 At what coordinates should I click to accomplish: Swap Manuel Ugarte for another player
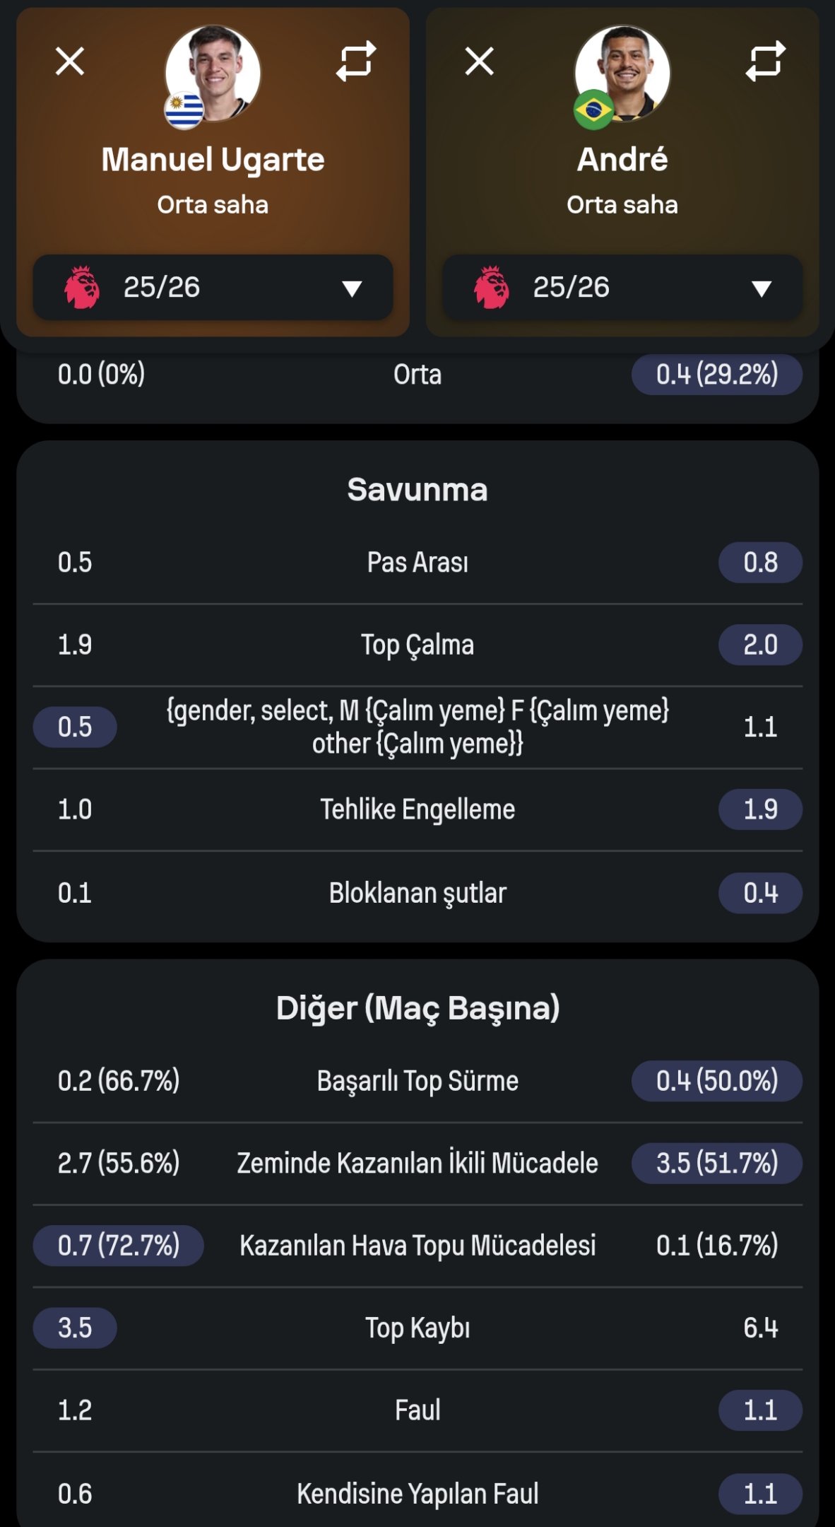[x=356, y=62]
